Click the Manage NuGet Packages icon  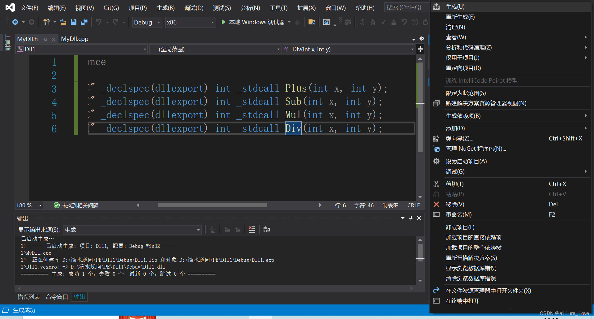(436, 149)
